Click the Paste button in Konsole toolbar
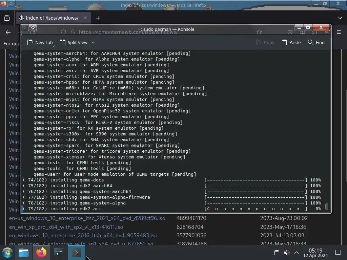This screenshot has width=347, height=260. (x=291, y=42)
